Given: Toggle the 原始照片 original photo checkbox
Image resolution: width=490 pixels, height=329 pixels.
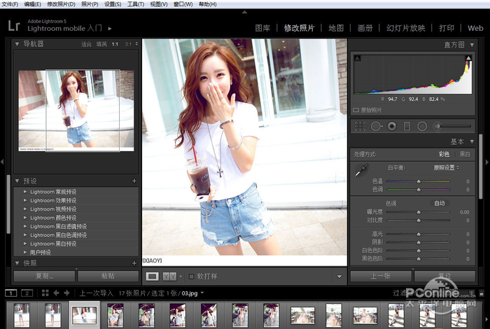Looking at the screenshot, I should click(x=356, y=110).
